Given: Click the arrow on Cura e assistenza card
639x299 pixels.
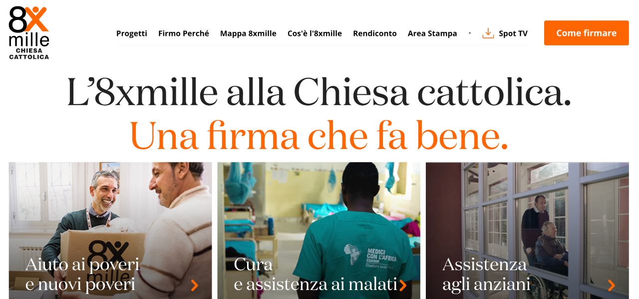Looking at the screenshot, I should pyautogui.click(x=403, y=285).
